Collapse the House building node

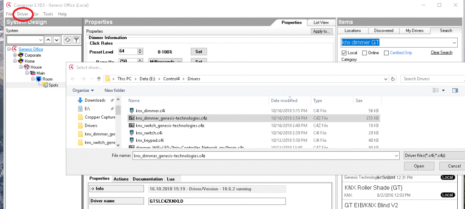21,67
